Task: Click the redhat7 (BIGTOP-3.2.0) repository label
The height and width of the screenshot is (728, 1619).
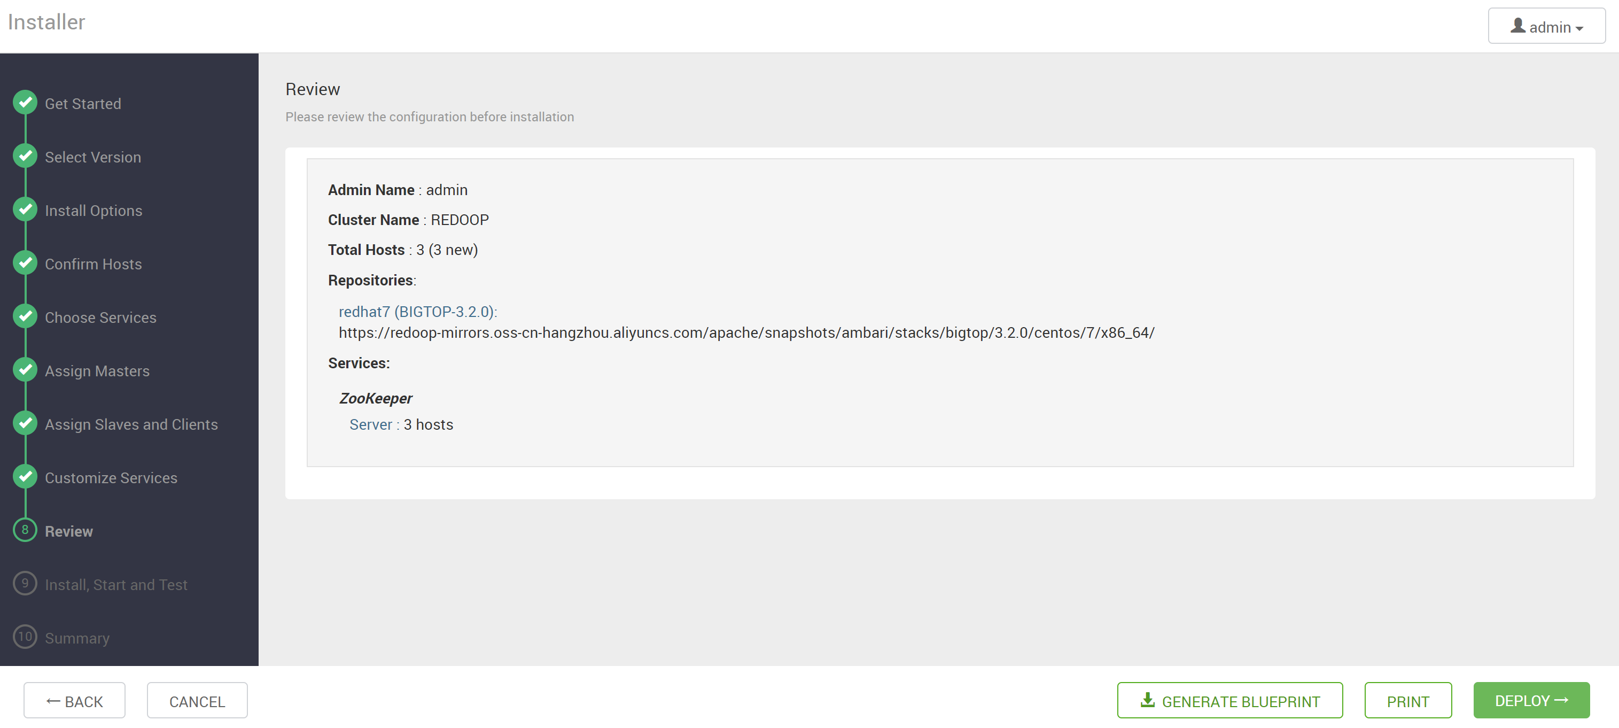Action: 418,312
